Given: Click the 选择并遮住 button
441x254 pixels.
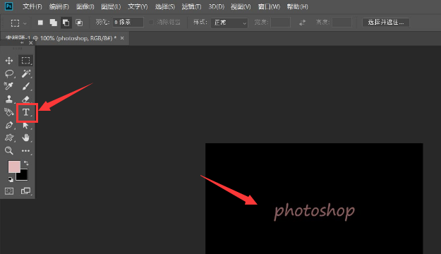Looking at the screenshot, I should [385, 22].
